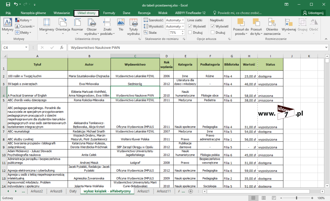Image resolution: width=330 pixels, height=201 pixels.
Task: Open the Plik file tab
Action: (8, 13)
